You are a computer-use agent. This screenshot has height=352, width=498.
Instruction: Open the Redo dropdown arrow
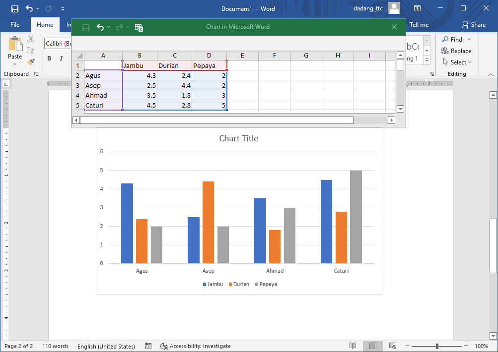coord(128,27)
